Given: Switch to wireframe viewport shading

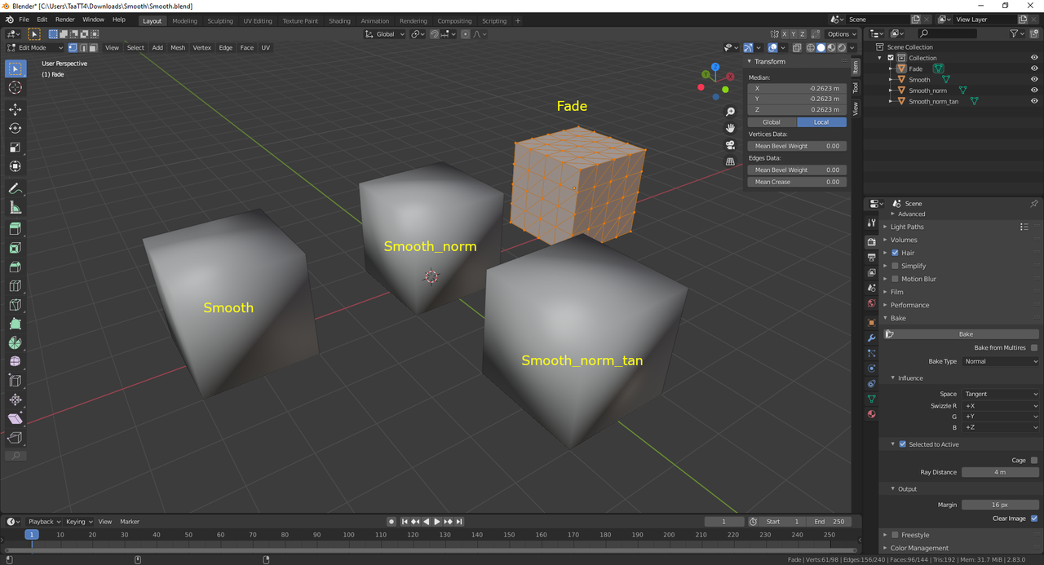Looking at the screenshot, I should pos(811,47).
